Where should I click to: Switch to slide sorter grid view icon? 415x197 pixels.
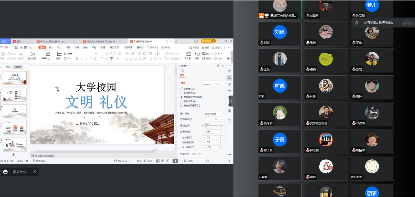point(163,161)
